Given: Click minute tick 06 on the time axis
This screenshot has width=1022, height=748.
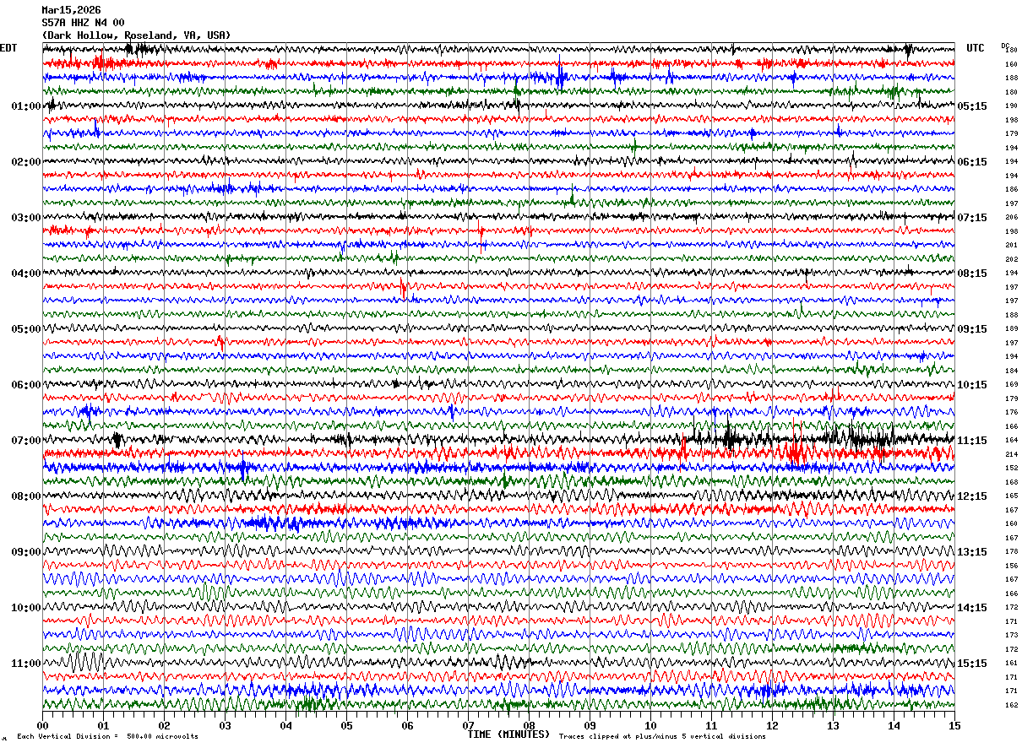Looking at the screenshot, I should (x=407, y=725).
